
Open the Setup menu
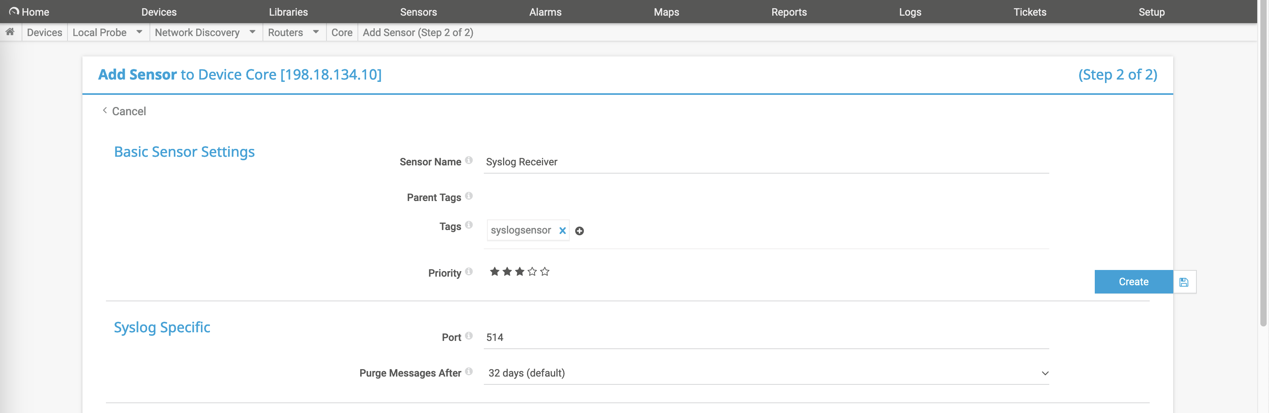pyautogui.click(x=1151, y=12)
